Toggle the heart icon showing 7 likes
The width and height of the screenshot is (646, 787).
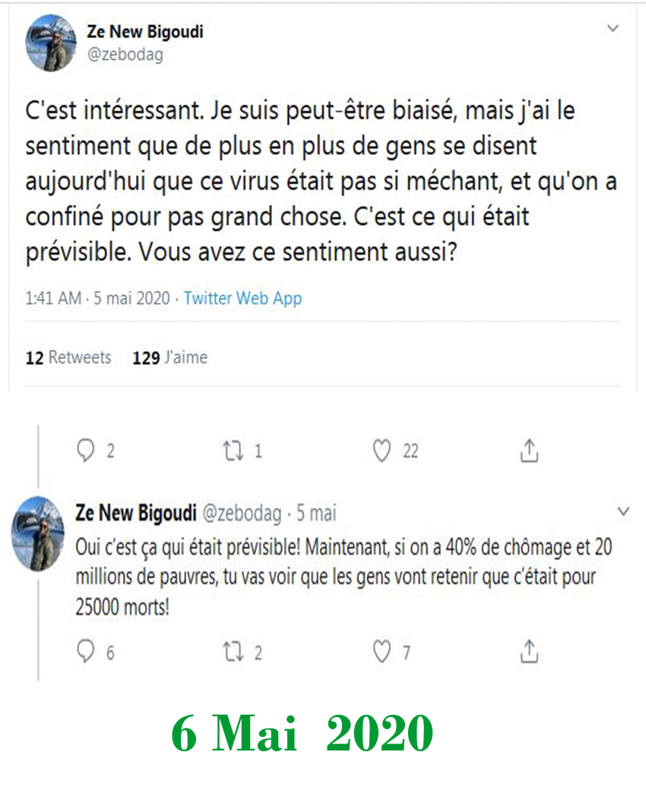382,652
